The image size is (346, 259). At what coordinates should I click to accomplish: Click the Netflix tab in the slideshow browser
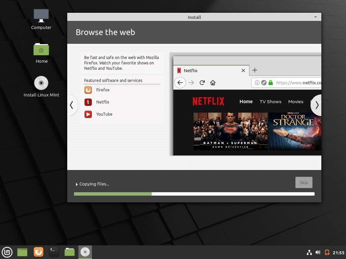point(211,70)
